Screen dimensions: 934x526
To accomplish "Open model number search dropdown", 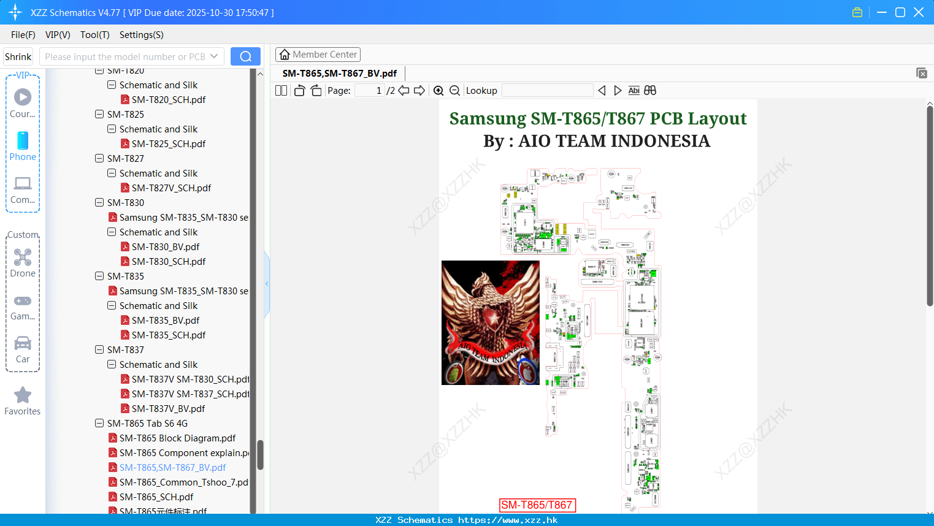I will [x=214, y=56].
